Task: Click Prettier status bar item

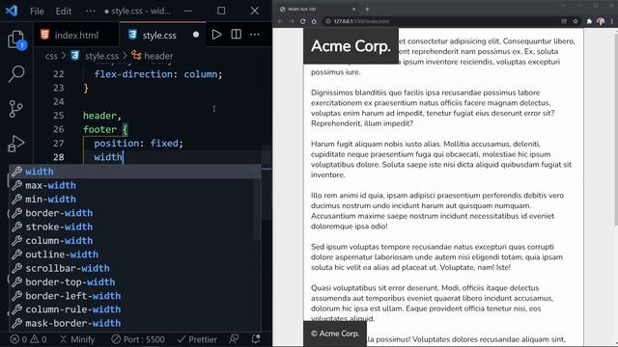Action: pyautogui.click(x=197, y=339)
